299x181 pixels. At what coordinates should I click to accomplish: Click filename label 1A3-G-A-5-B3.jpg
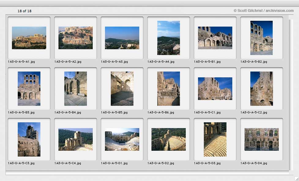21,113
